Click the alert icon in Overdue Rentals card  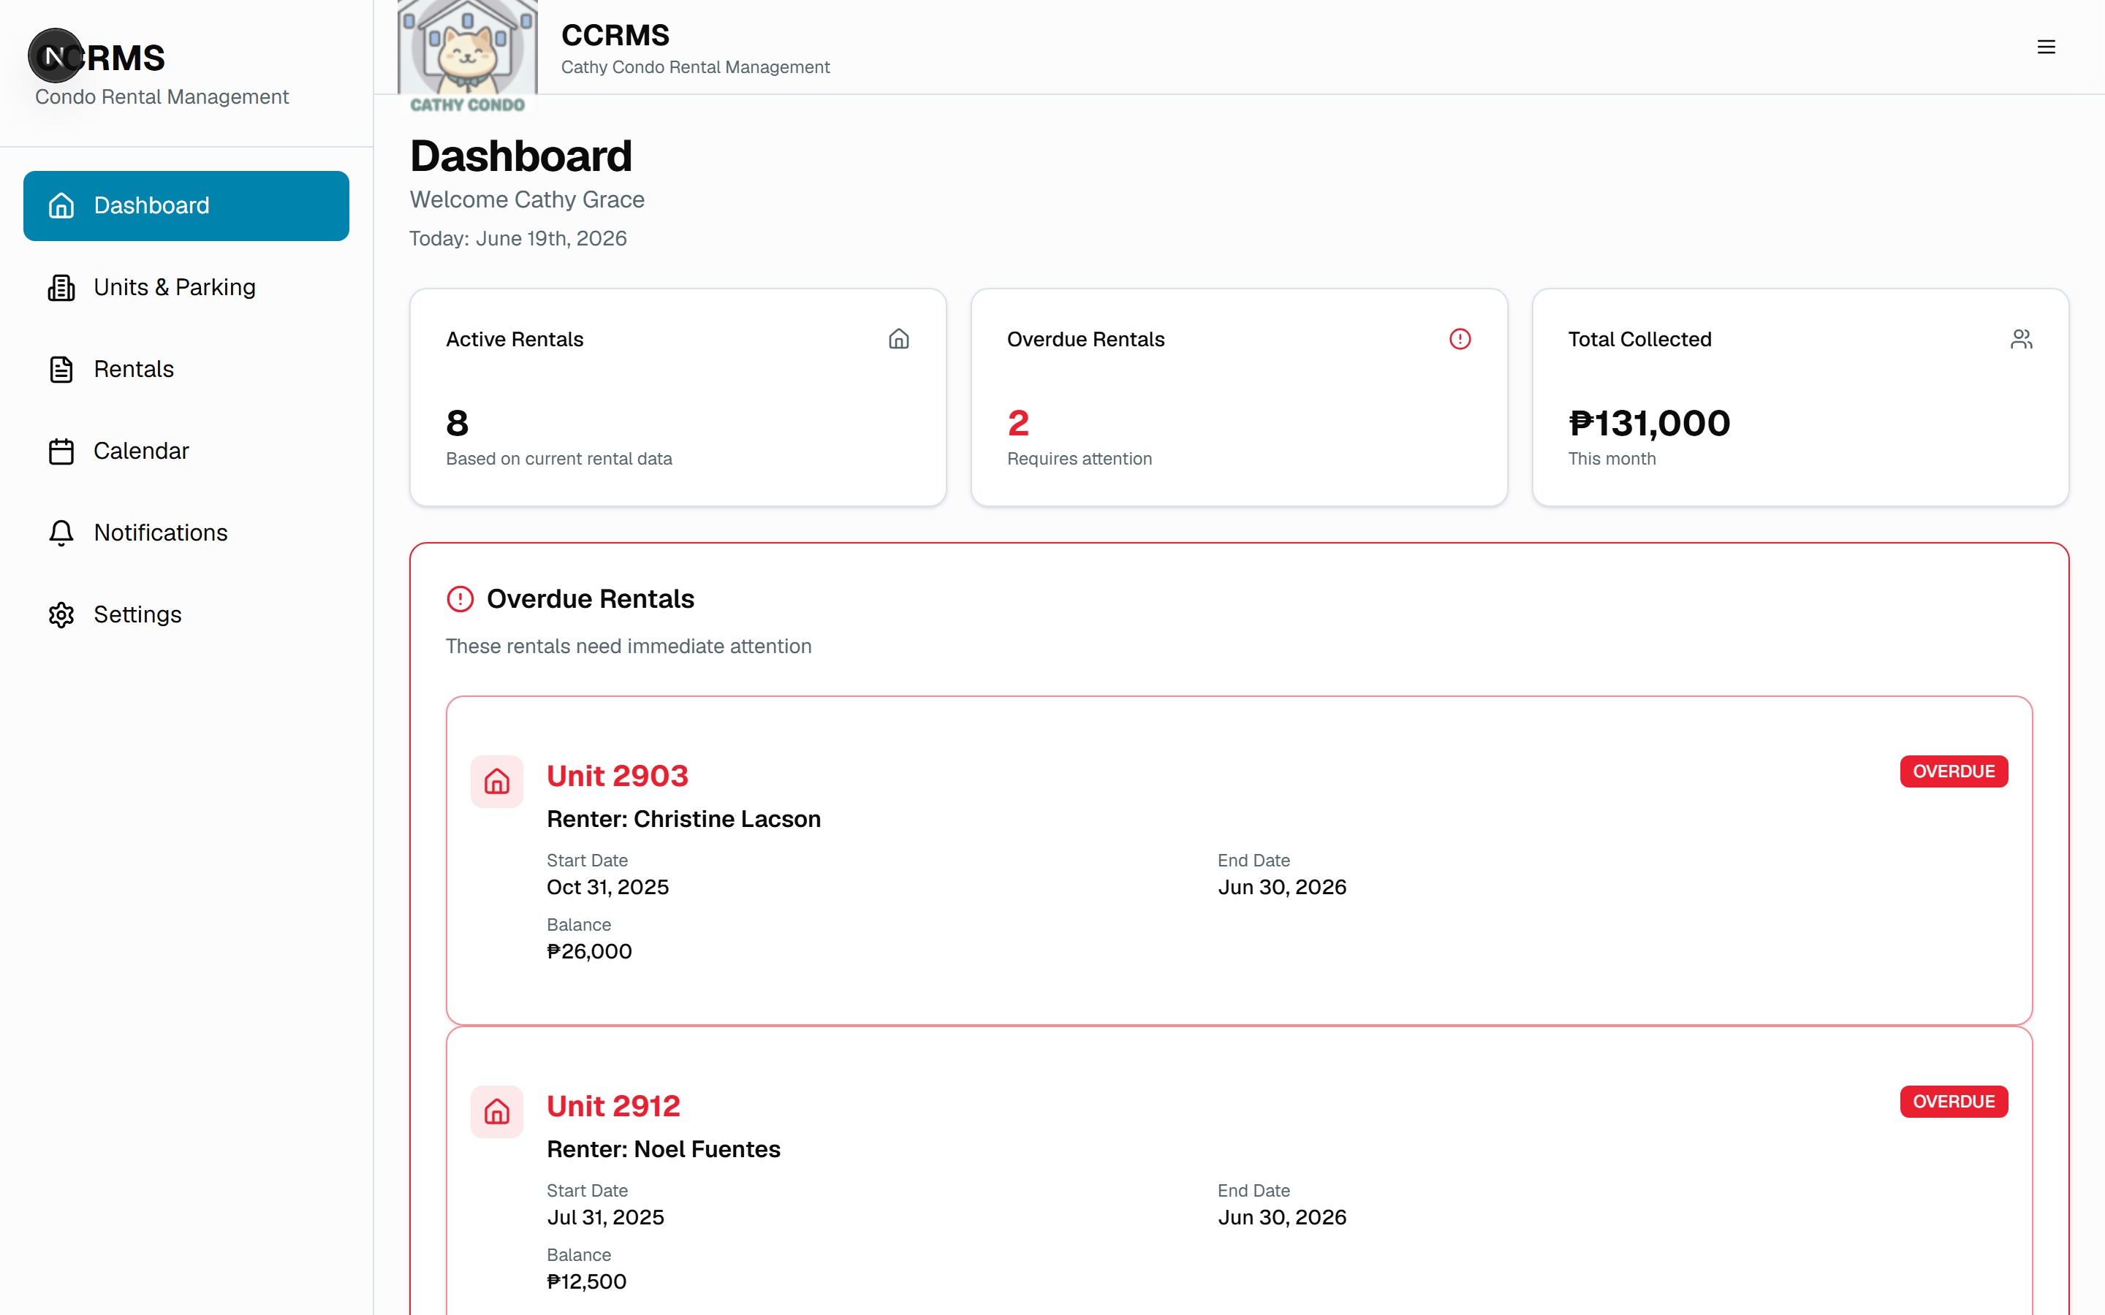coord(1460,339)
